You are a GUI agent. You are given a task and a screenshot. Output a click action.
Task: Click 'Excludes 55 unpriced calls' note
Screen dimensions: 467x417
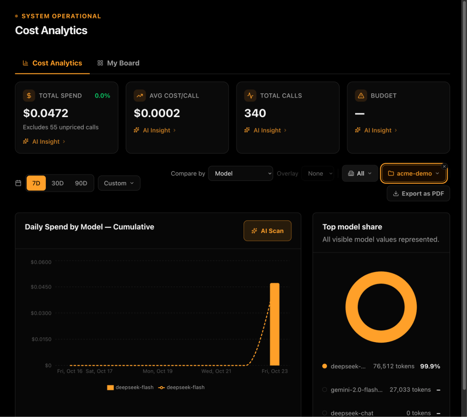(x=61, y=127)
